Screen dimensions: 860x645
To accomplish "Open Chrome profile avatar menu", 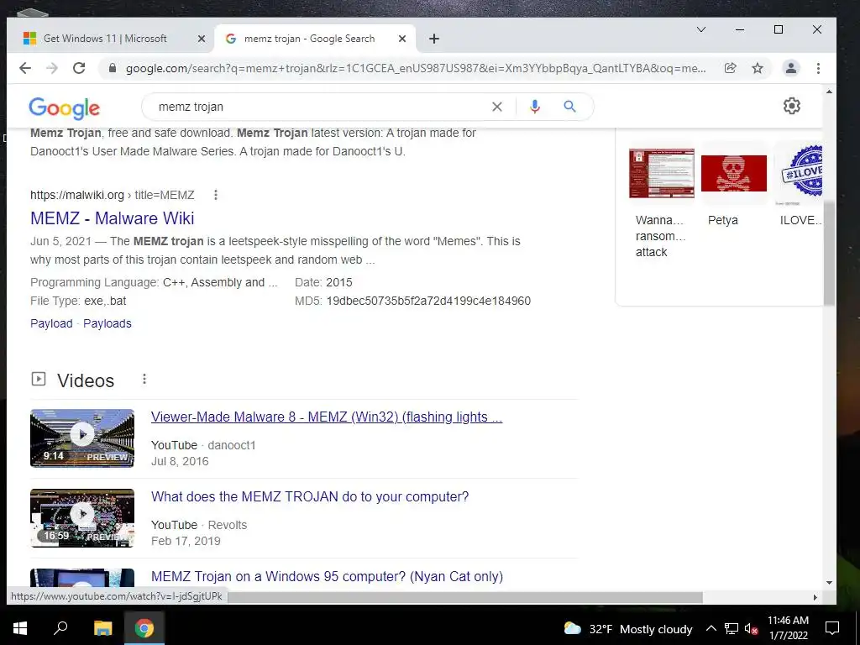I will coord(791,68).
